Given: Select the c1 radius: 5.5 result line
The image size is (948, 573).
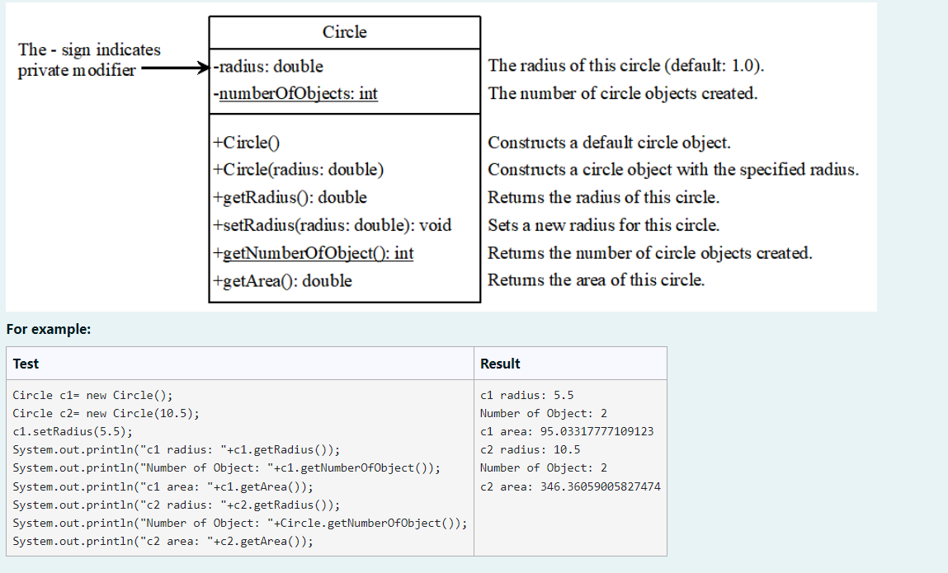Looking at the screenshot, I should point(518,395).
